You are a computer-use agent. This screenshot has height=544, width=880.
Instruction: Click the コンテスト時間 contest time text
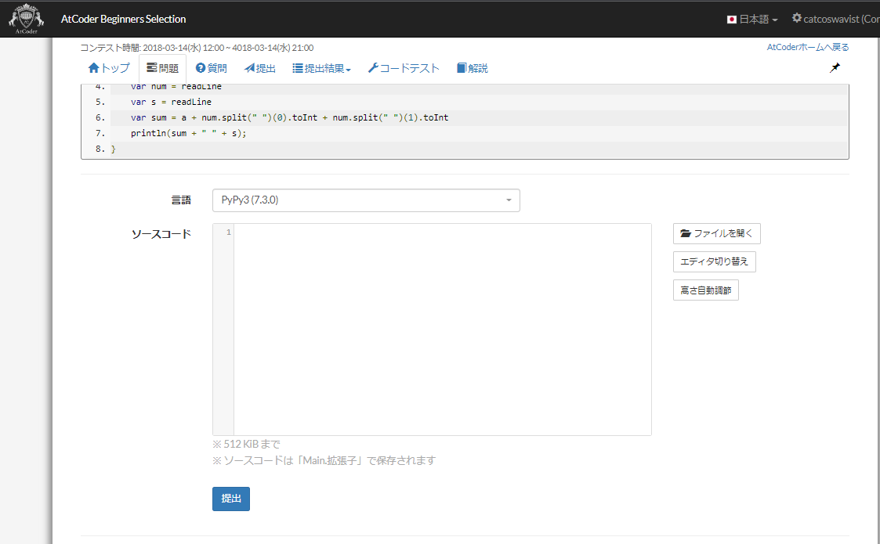(x=197, y=48)
